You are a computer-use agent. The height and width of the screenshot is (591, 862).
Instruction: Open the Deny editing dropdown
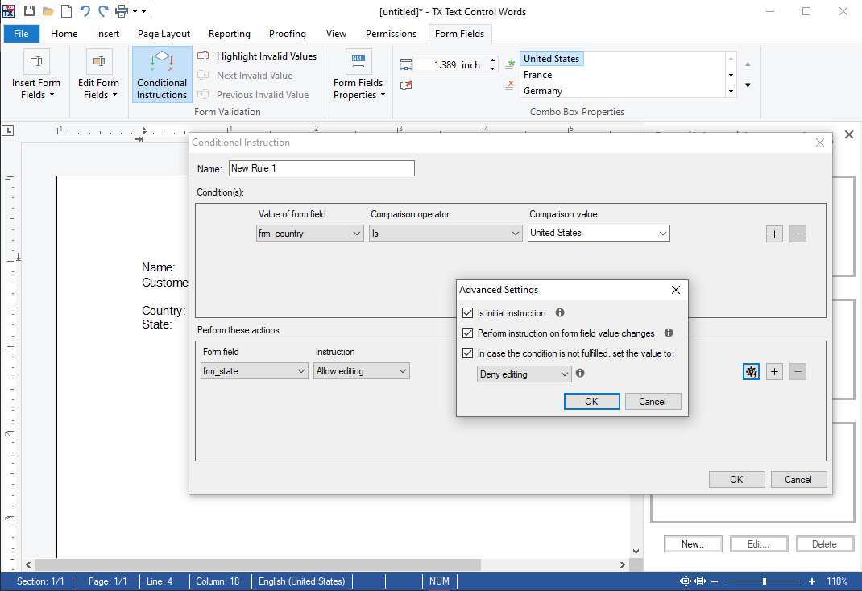tap(524, 374)
